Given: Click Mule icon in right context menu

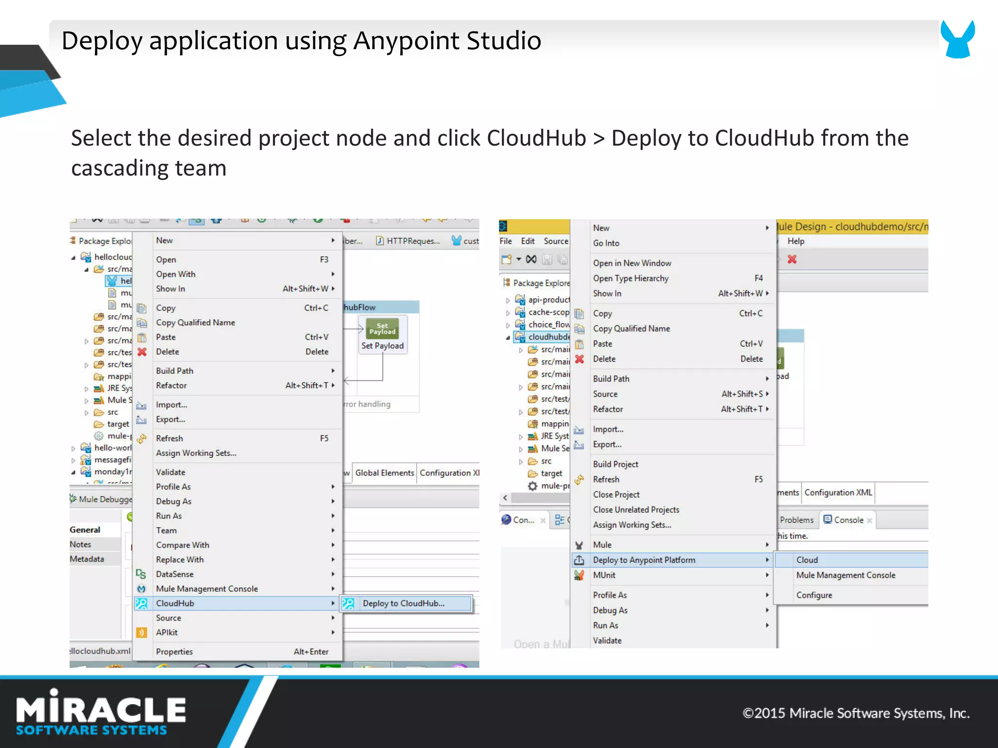Looking at the screenshot, I should point(579,545).
